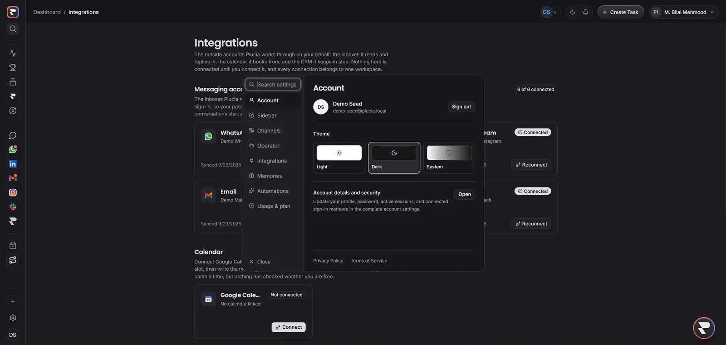726x345 pixels.
Task: Click the trophy icon in left sidebar
Action: [x=13, y=67]
